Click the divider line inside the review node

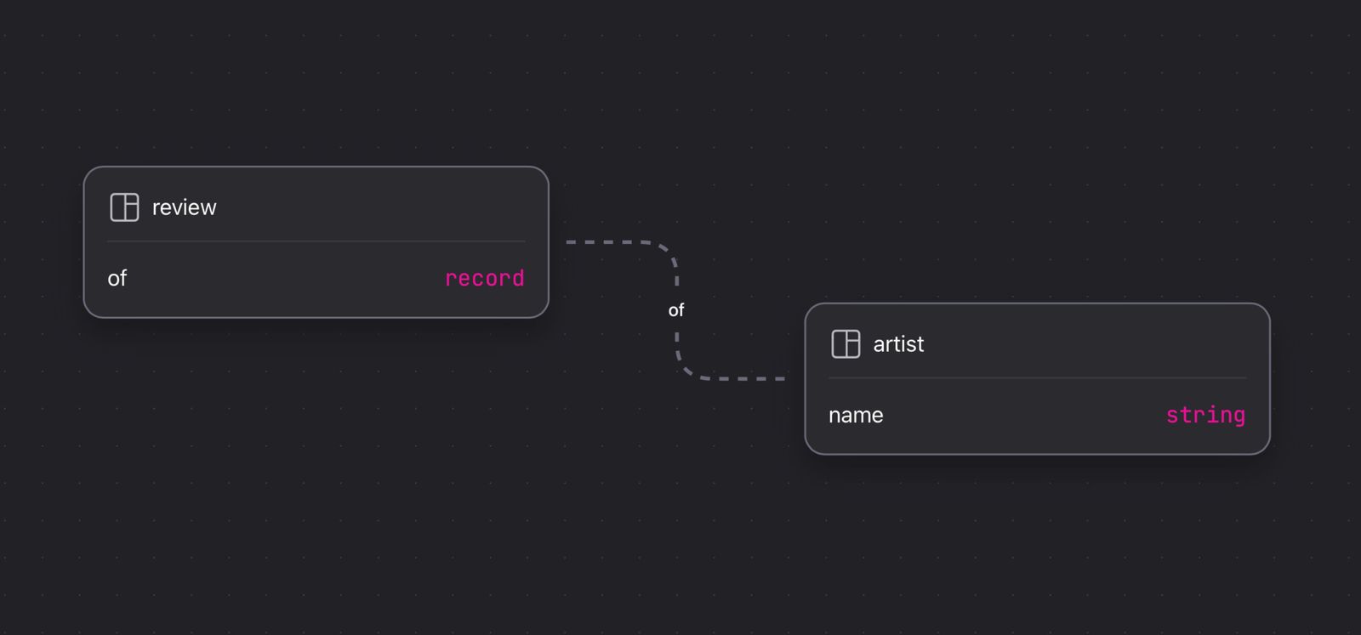316,241
